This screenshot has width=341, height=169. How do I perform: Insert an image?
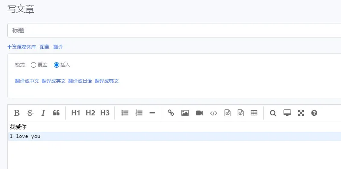pos(185,113)
